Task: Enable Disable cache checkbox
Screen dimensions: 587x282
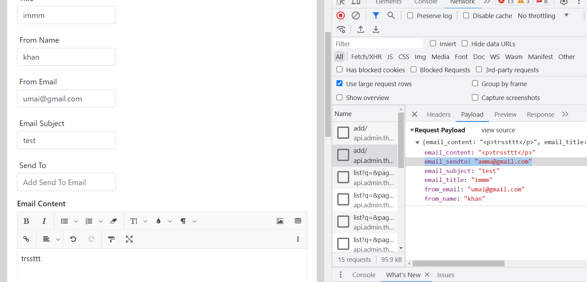Action: 466,16
